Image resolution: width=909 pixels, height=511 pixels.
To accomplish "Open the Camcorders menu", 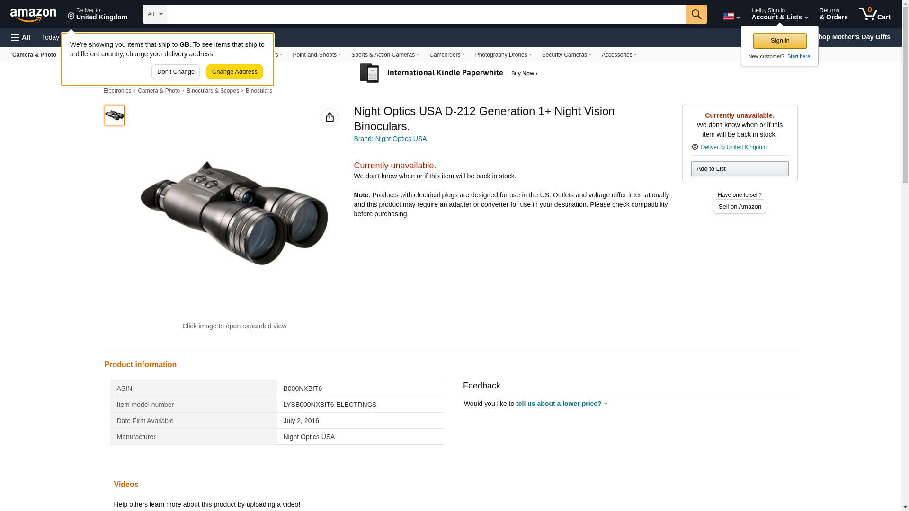I will coord(446,55).
